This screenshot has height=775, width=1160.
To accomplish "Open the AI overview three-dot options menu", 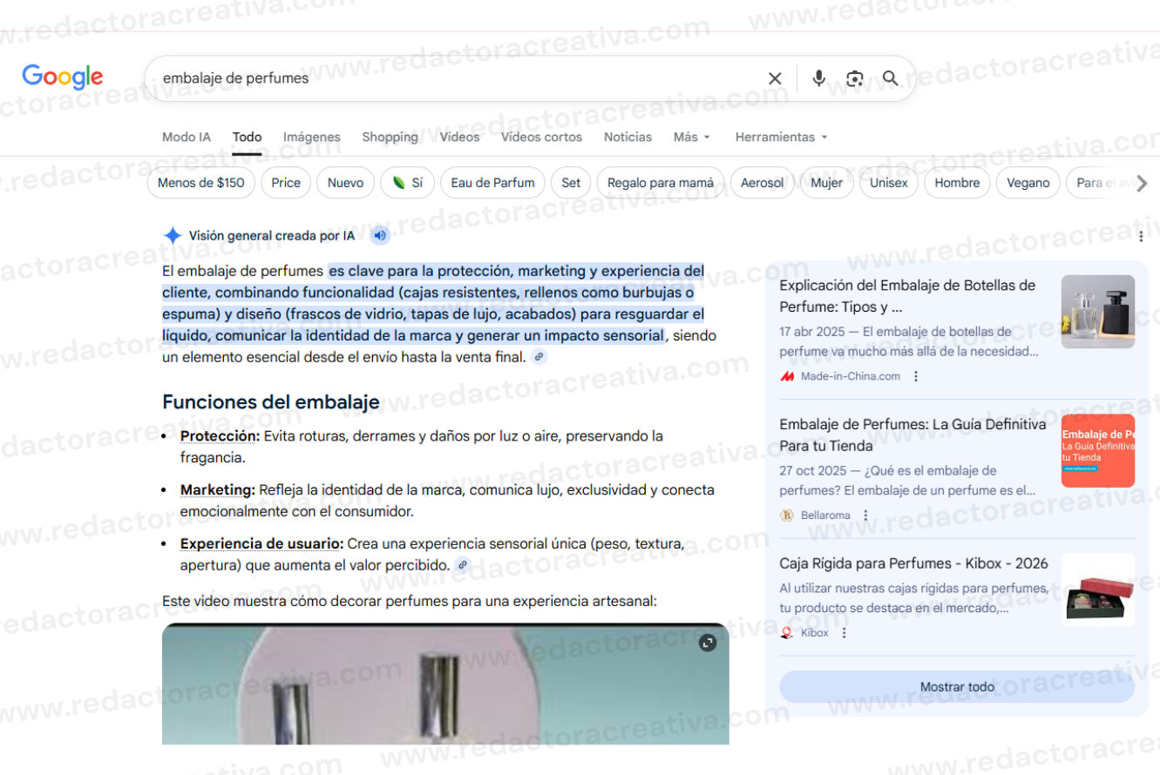I will pos(1141,236).
